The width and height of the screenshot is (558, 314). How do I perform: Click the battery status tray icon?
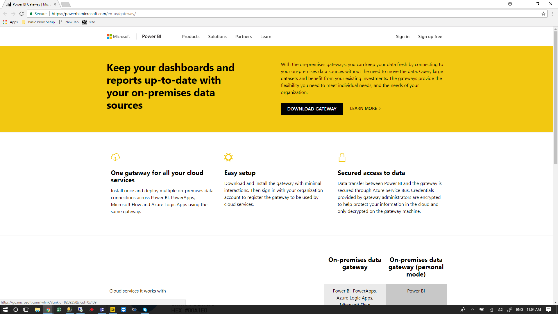click(482, 310)
